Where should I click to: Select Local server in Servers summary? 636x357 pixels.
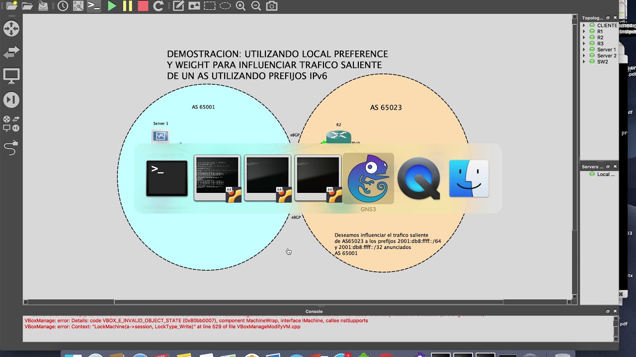pyautogui.click(x=606, y=175)
